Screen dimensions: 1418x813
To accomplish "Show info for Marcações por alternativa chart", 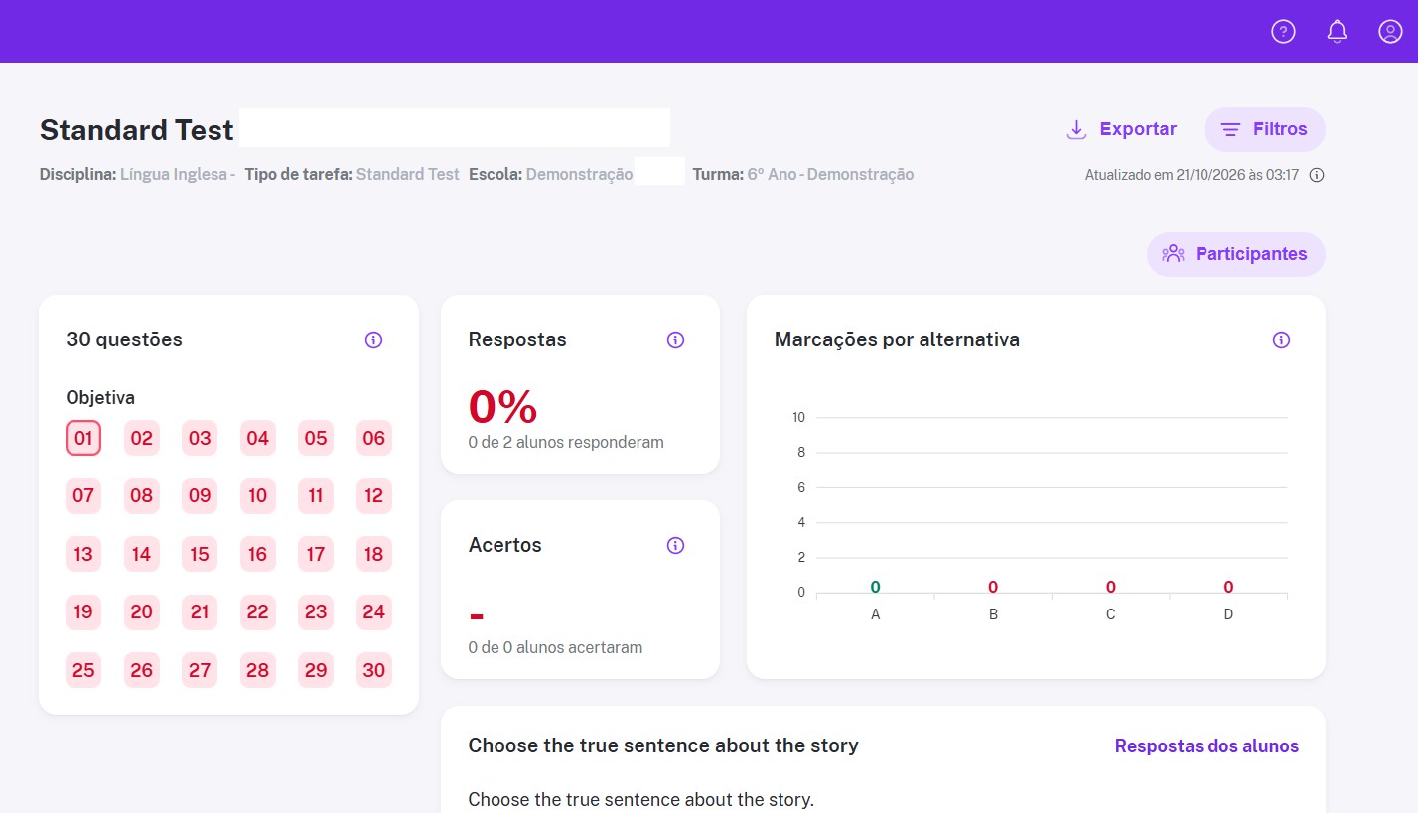I will 1281,340.
